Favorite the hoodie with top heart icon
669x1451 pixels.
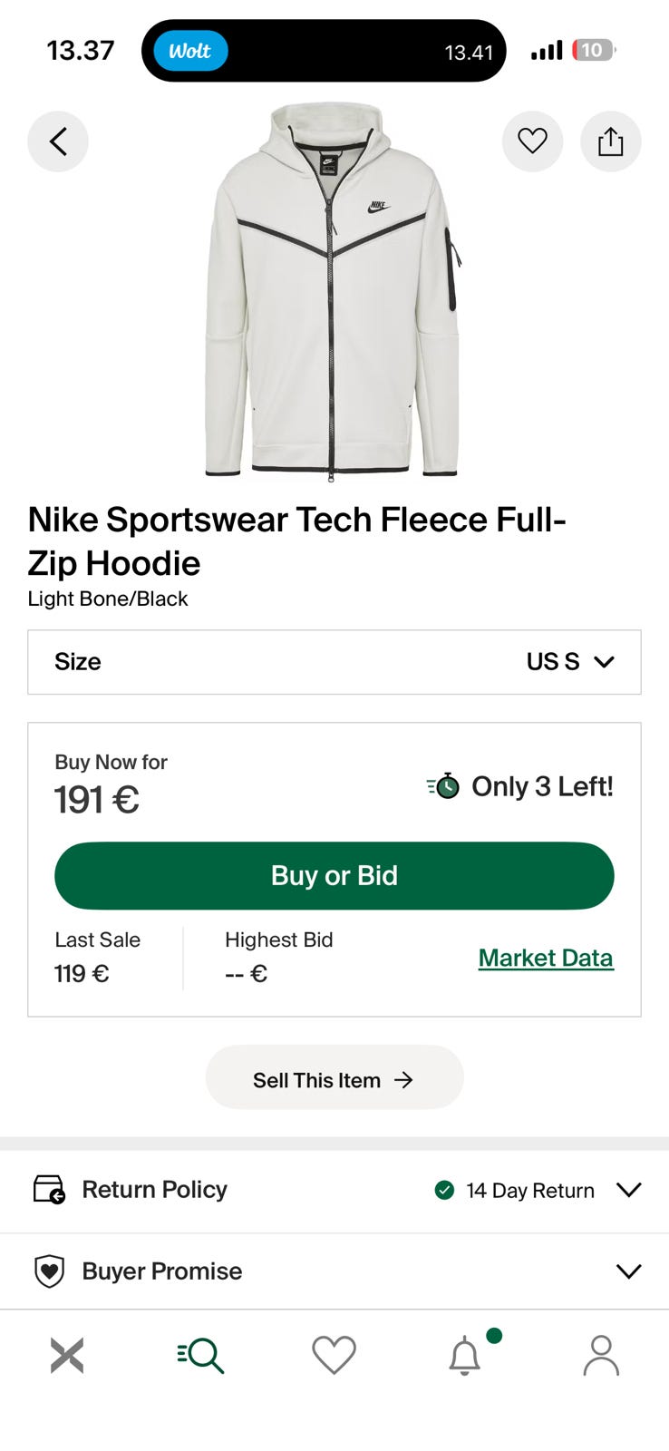click(532, 141)
